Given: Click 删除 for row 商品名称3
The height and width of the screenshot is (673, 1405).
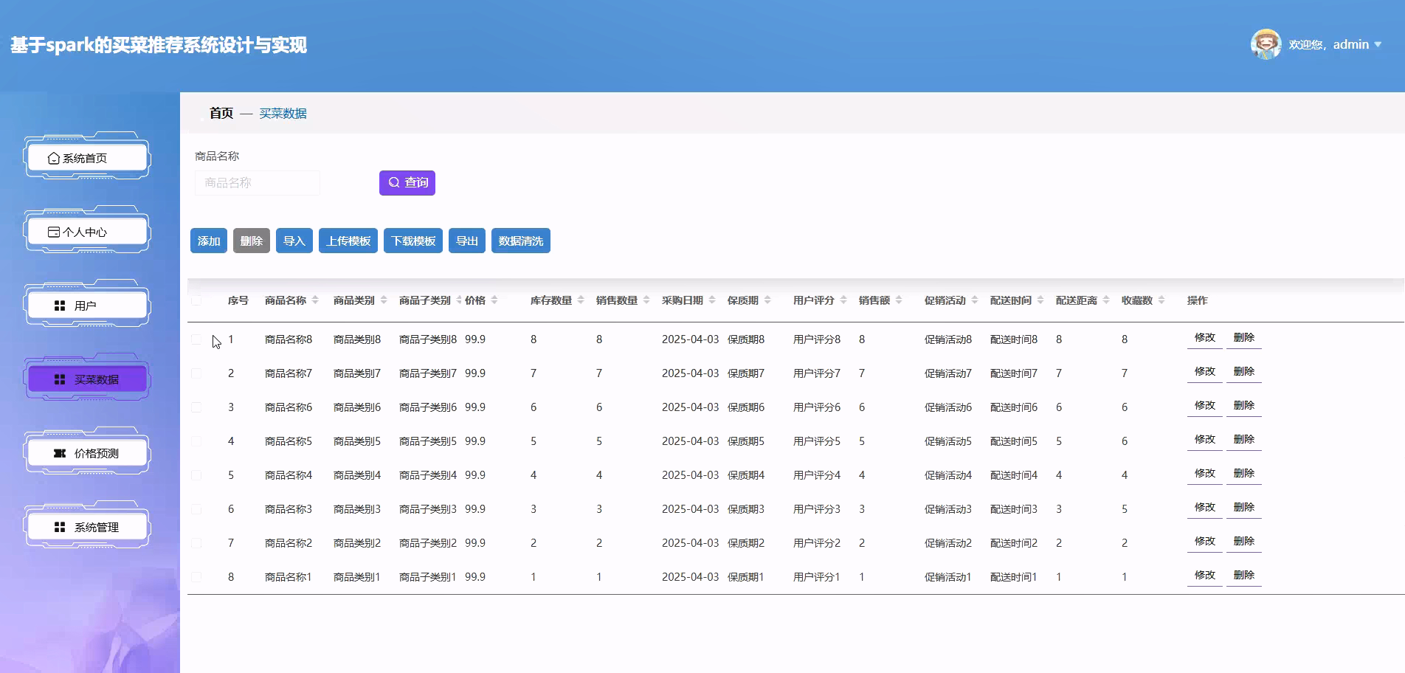Looking at the screenshot, I should [1244, 508].
